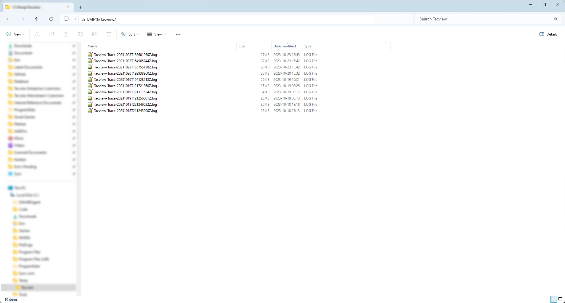Click the Rename icon in toolbar

coord(80,34)
